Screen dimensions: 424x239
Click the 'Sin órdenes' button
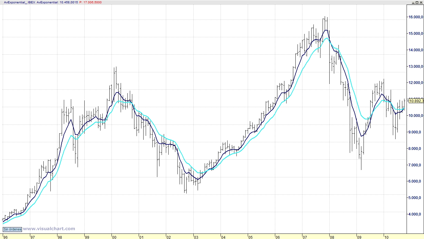coord(12,229)
